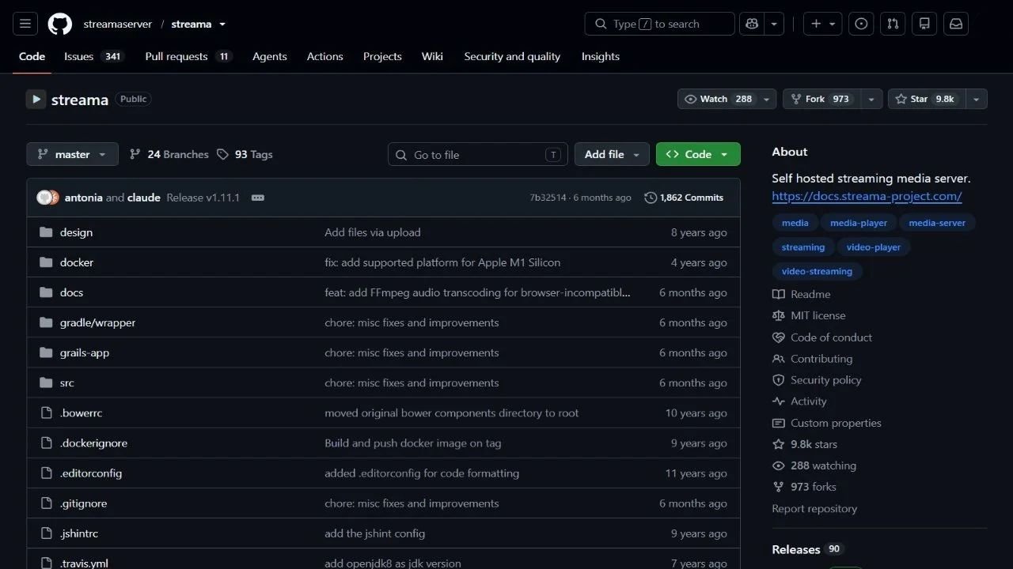Open the Issues circle icon in the header
The height and width of the screenshot is (569, 1013).
(861, 24)
